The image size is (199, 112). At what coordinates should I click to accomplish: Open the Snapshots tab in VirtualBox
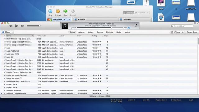coord(142,13)
